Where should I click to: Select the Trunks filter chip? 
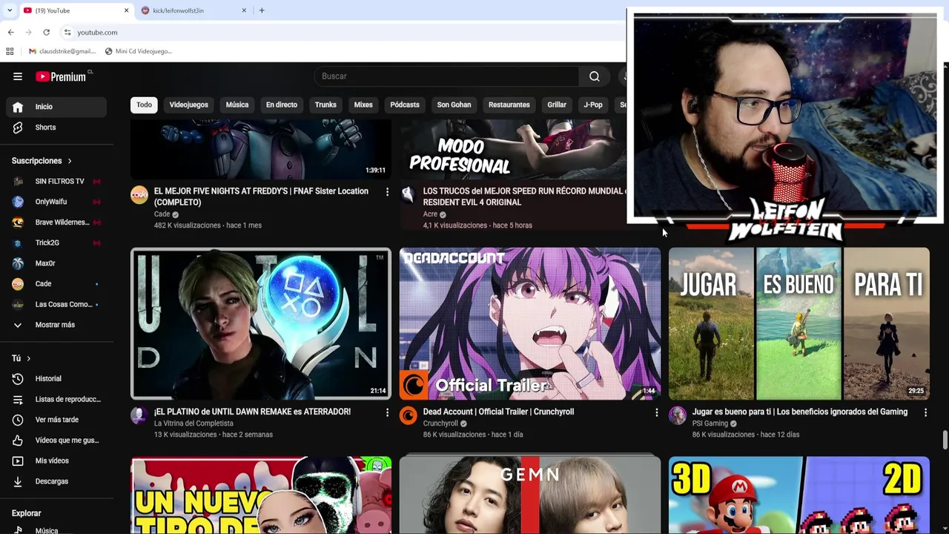click(325, 105)
